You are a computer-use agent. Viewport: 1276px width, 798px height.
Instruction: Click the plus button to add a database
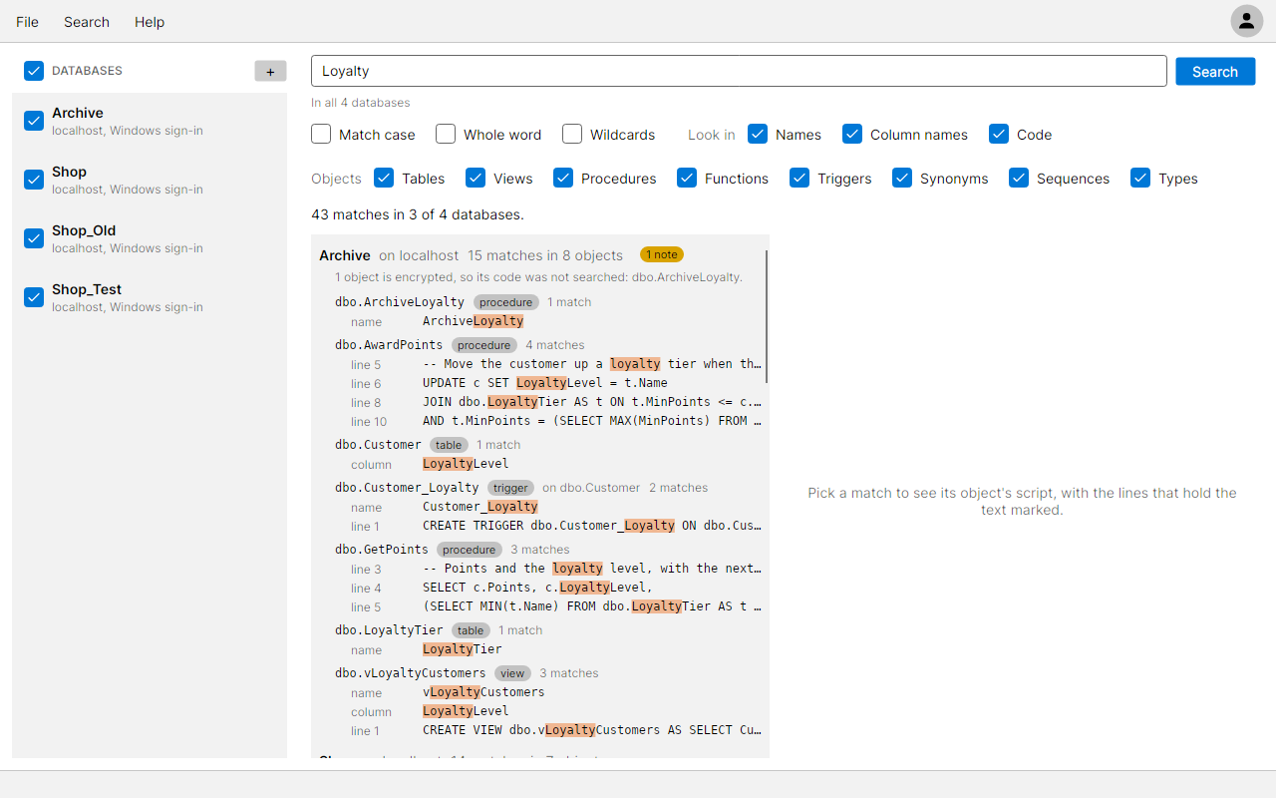coord(270,71)
